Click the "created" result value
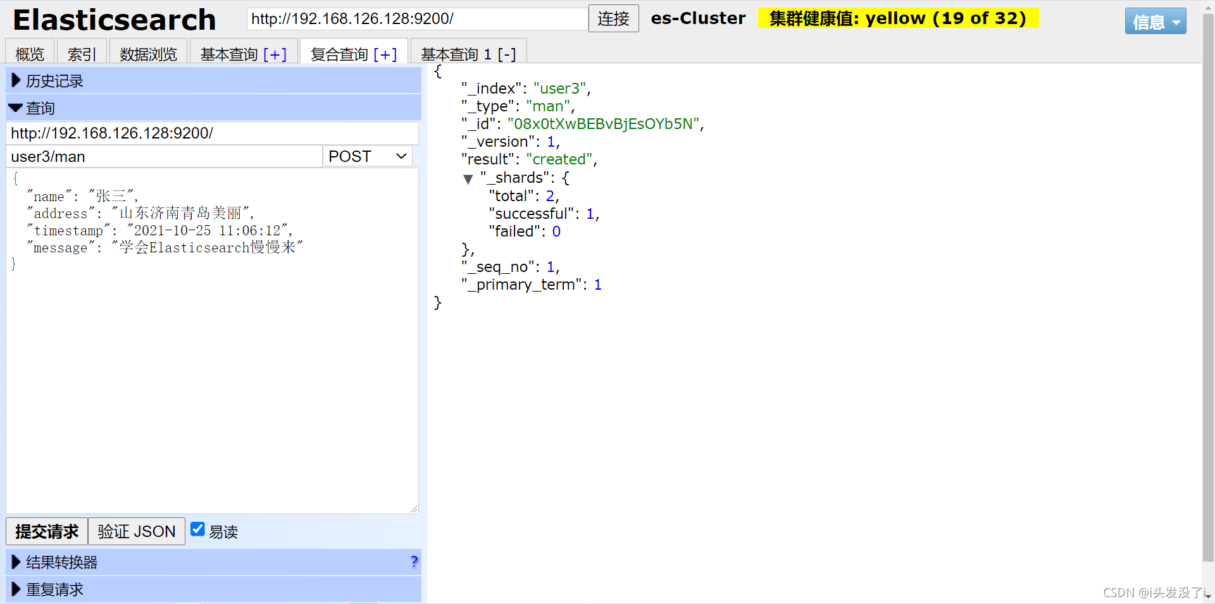This screenshot has height=604, width=1215. (559, 159)
